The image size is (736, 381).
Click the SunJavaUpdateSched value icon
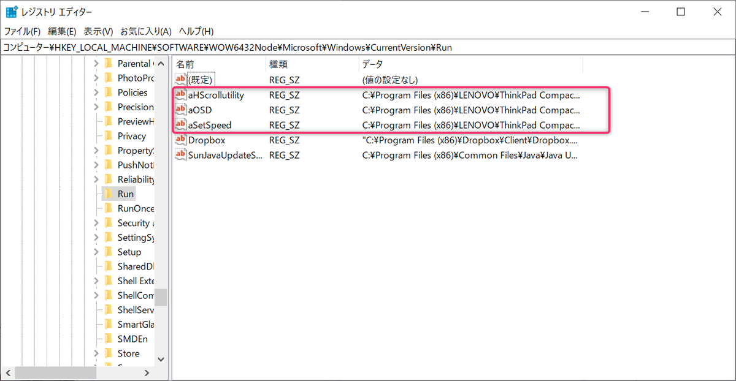click(181, 155)
